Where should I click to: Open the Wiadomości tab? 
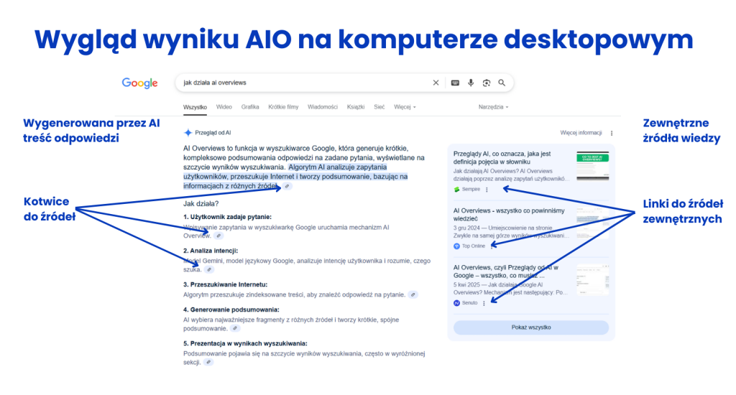coord(323,107)
